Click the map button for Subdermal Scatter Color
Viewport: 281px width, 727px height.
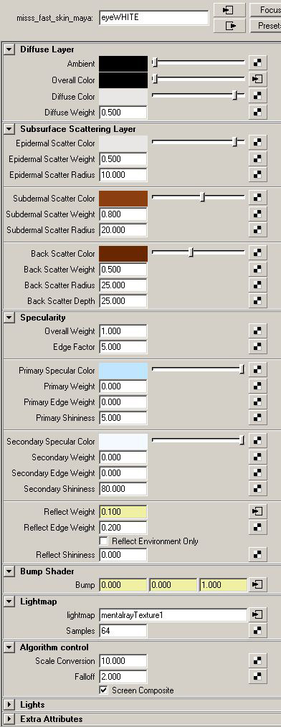[258, 198]
